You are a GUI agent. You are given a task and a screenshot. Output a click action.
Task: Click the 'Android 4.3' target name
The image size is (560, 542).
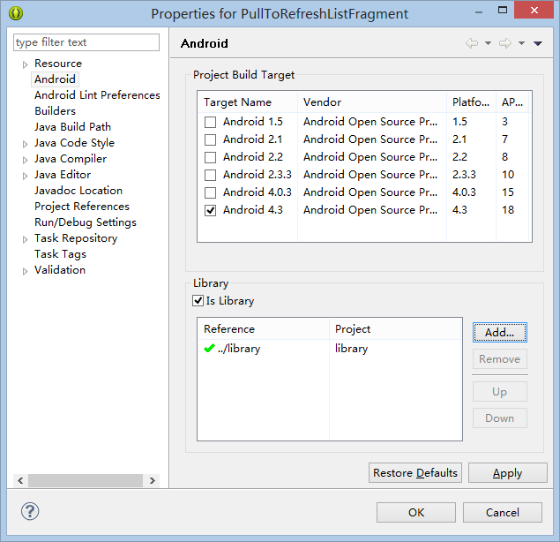click(253, 210)
